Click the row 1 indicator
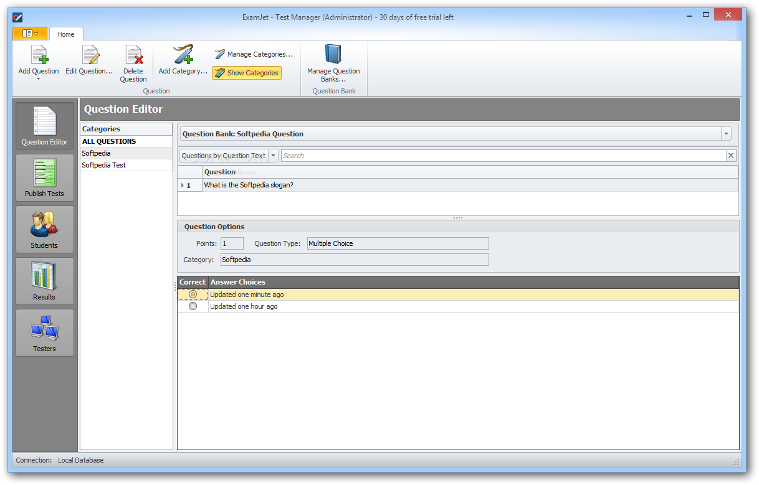This screenshot has height=485, width=759. tap(189, 185)
